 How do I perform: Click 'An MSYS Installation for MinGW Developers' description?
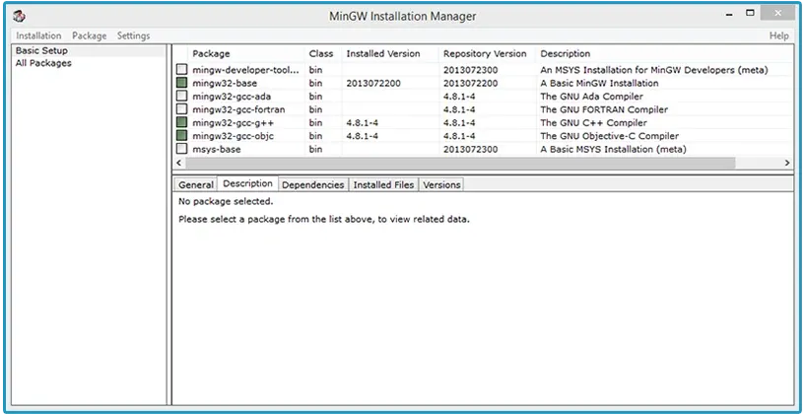654,70
